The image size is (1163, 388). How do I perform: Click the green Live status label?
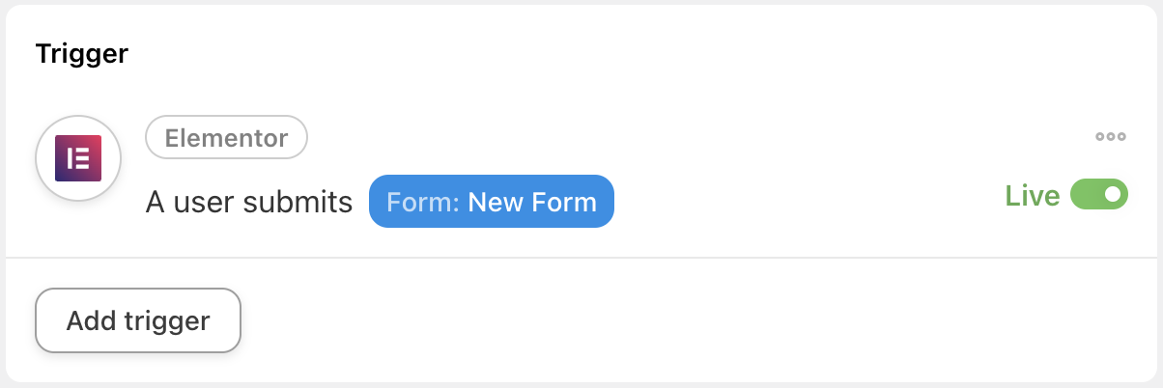(x=1033, y=196)
